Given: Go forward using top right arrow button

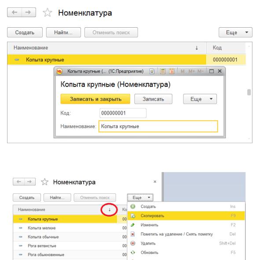Looking at the screenshot, I should click(29, 12).
